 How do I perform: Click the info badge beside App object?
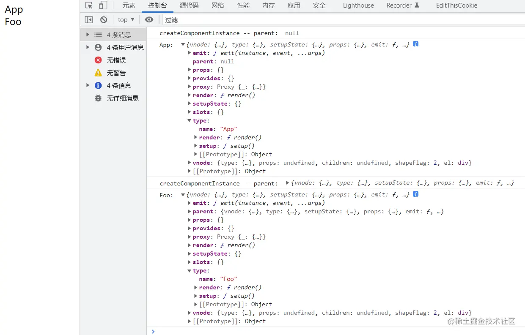[415, 44]
